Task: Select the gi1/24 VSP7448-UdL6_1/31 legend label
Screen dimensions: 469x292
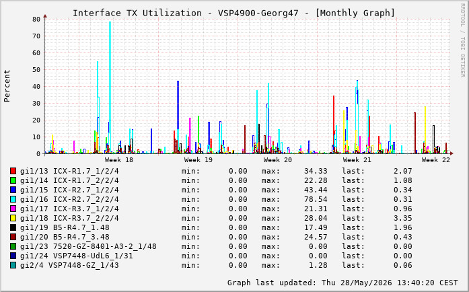Action: (76, 256)
